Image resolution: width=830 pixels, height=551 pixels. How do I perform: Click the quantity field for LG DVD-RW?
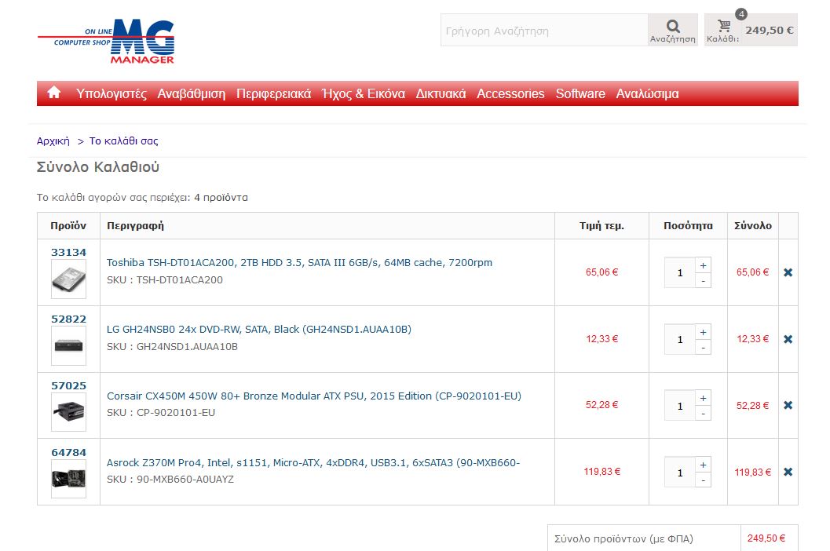pyautogui.click(x=680, y=339)
